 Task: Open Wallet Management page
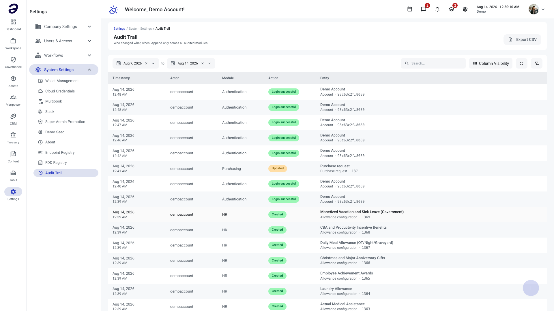pyautogui.click(x=66, y=81)
